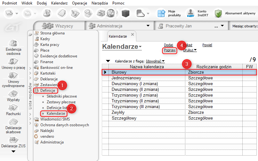Click the Dodaj link
Screen dimensions: 258x161
tap(168, 45)
